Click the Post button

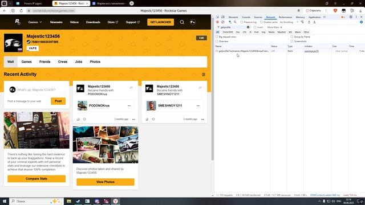(58, 101)
